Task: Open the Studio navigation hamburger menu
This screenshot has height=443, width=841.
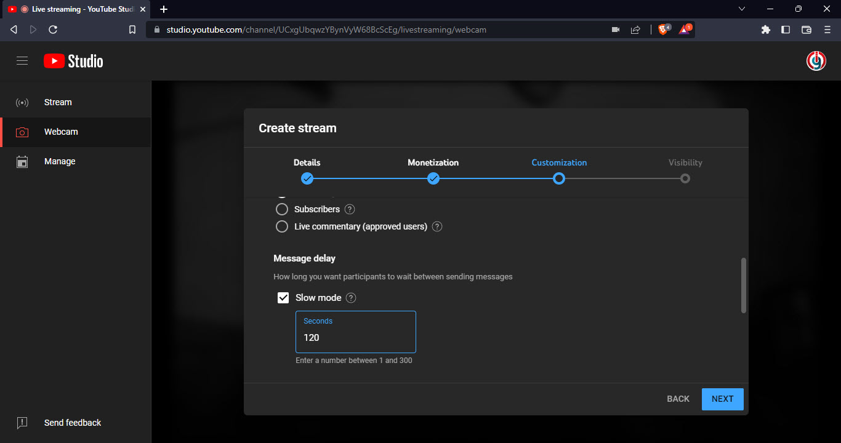Action: pyautogui.click(x=22, y=60)
